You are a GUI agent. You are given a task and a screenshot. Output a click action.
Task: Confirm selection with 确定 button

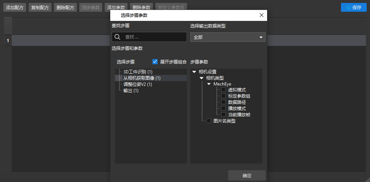click(247, 176)
